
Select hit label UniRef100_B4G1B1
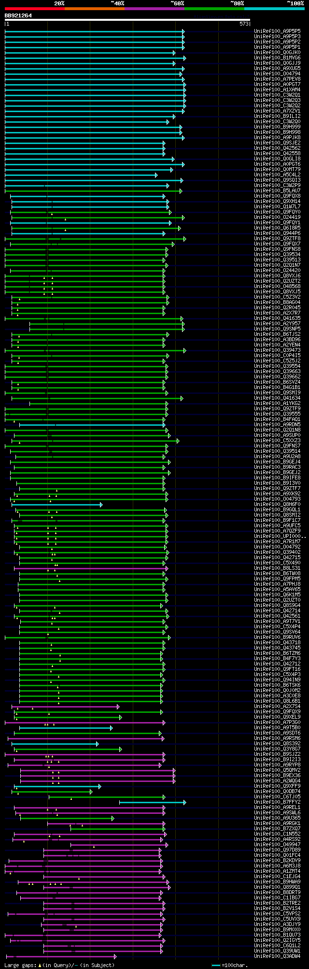[277, 387]
